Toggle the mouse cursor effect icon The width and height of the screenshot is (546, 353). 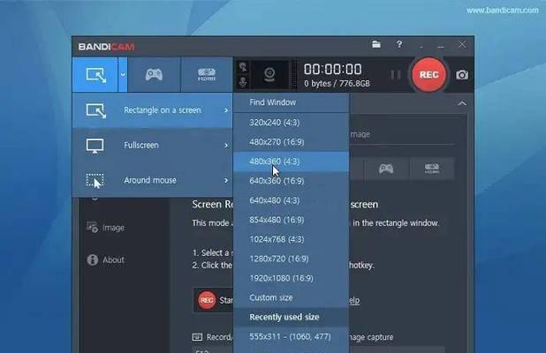coord(243,67)
